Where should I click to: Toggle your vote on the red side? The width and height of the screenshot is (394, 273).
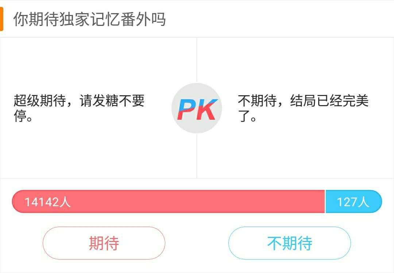(x=104, y=242)
